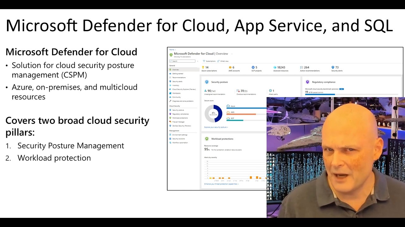Open the Subscriptions filter button
This screenshot has width=405, height=227.
coord(209,61)
